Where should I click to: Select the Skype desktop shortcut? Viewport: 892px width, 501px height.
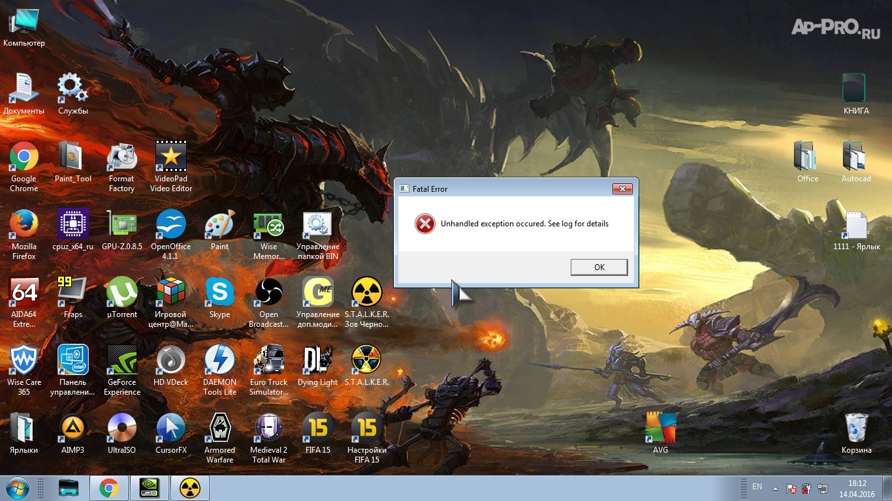(x=220, y=299)
